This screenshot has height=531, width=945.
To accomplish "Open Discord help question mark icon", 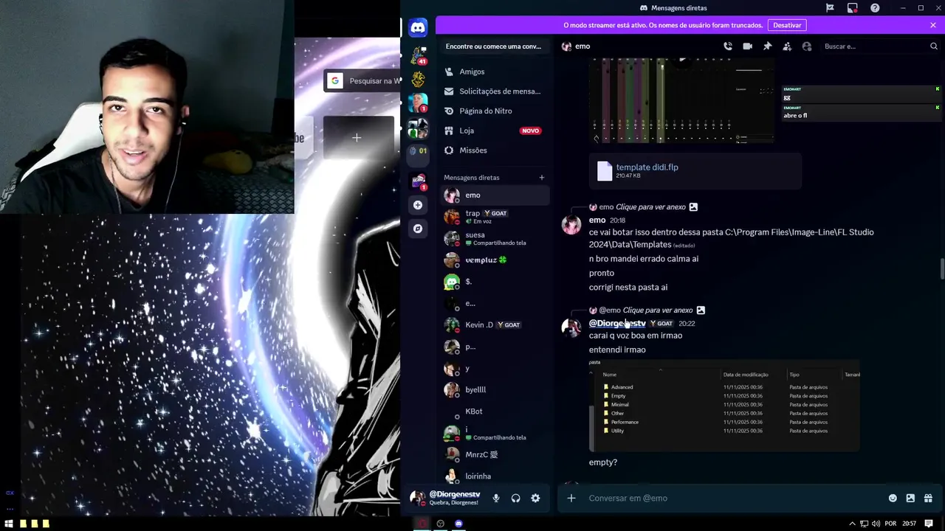I will (875, 8).
